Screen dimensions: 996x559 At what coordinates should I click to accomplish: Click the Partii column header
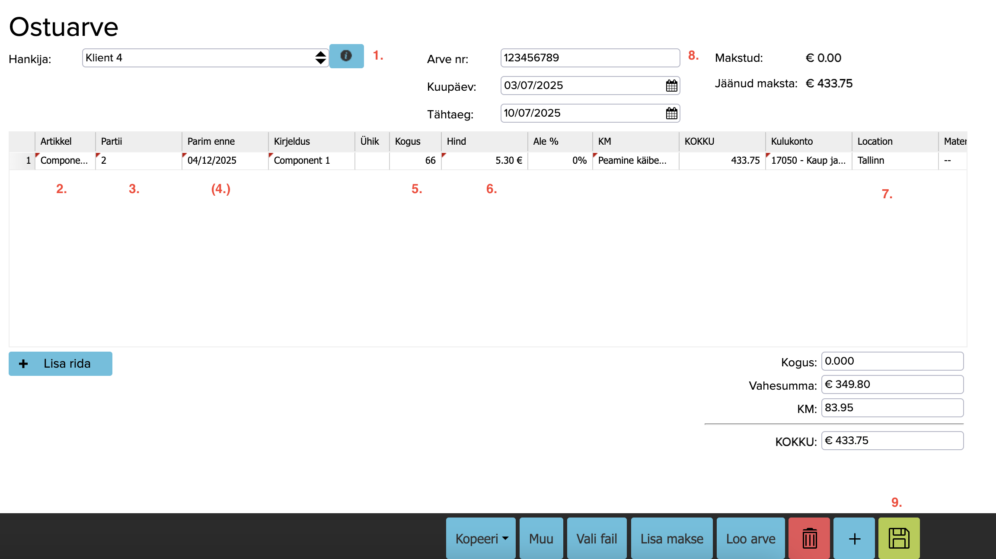click(x=138, y=142)
